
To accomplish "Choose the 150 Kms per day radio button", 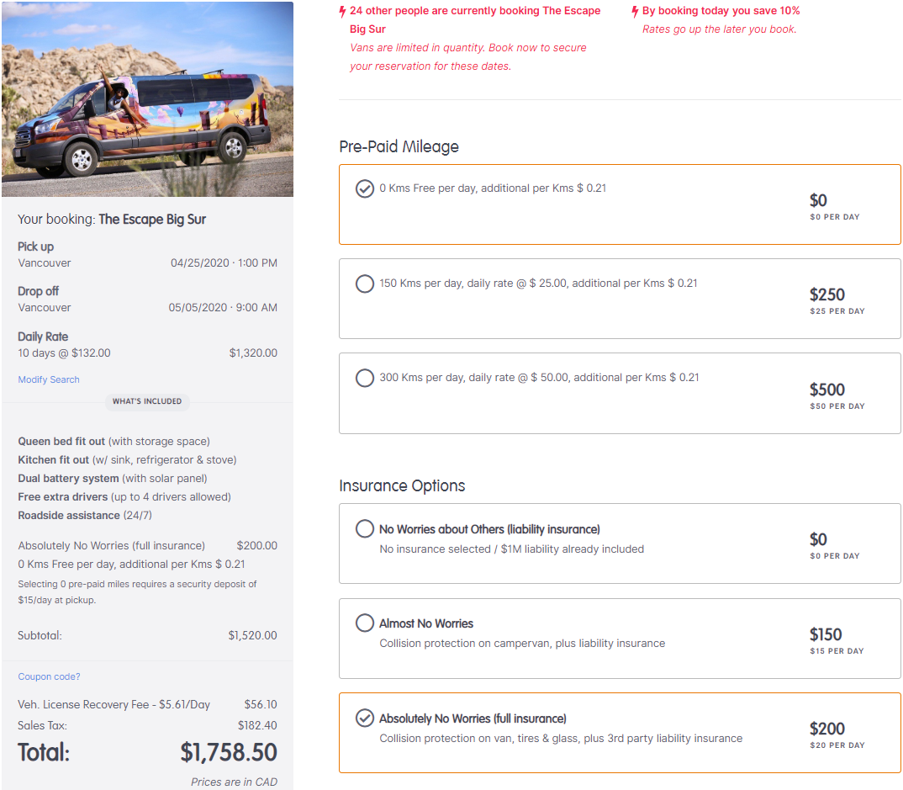I will coord(365,284).
